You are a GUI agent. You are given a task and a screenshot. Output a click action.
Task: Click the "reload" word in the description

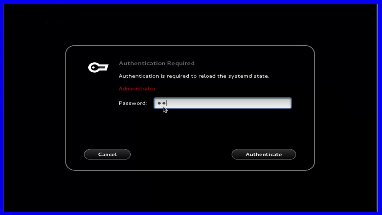pos(207,76)
